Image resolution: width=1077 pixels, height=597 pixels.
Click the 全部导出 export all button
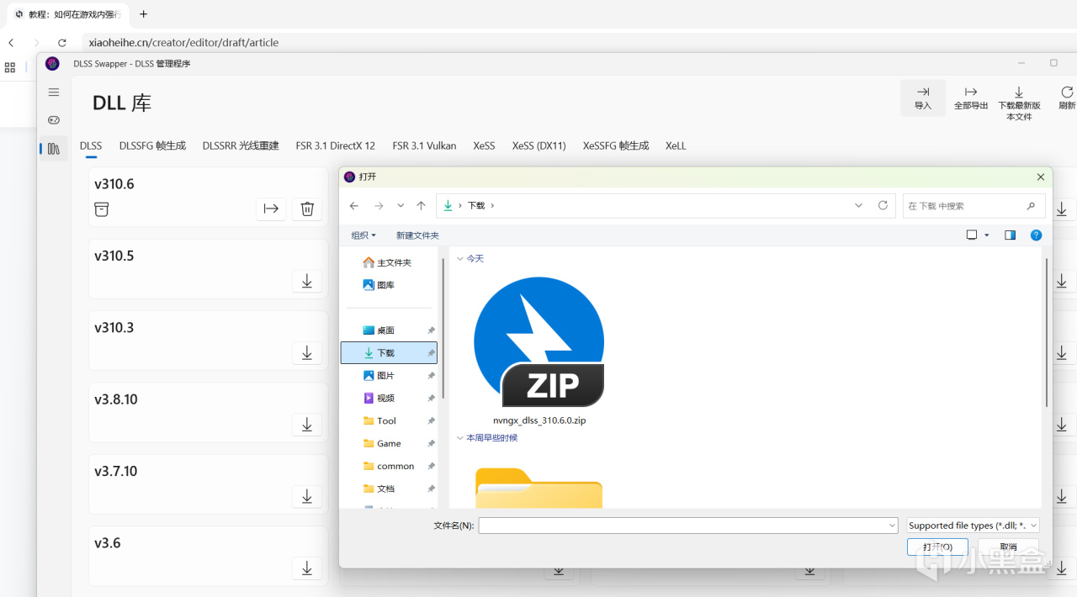pos(971,98)
